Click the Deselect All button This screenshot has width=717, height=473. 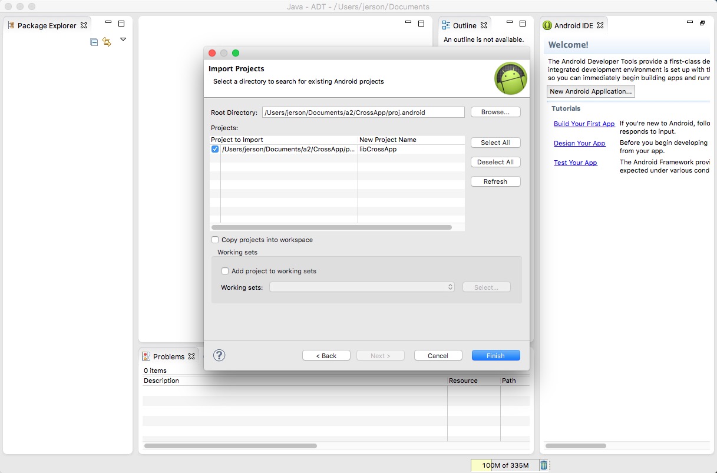(x=495, y=162)
